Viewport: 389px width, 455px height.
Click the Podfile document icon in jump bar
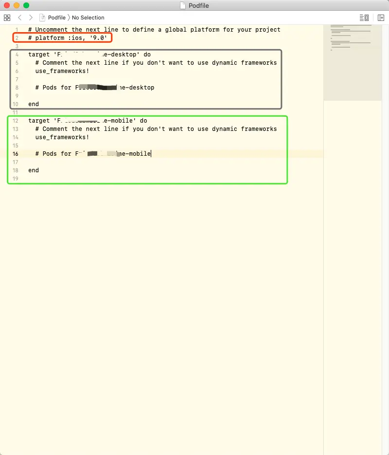[x=42, y=18]
